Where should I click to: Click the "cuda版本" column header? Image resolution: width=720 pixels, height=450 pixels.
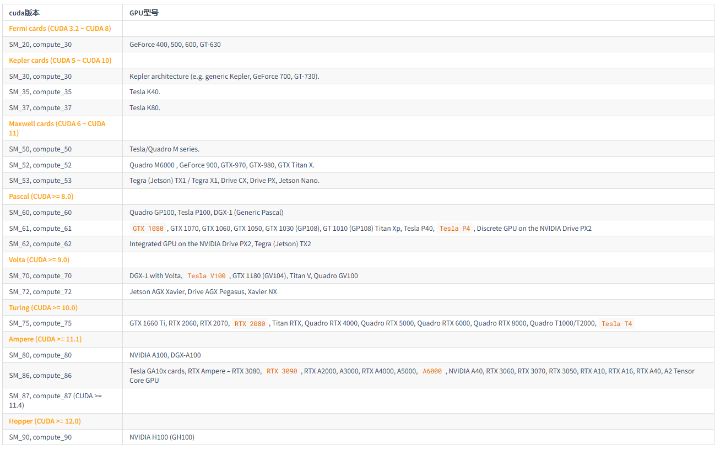(x=62, y=13)
